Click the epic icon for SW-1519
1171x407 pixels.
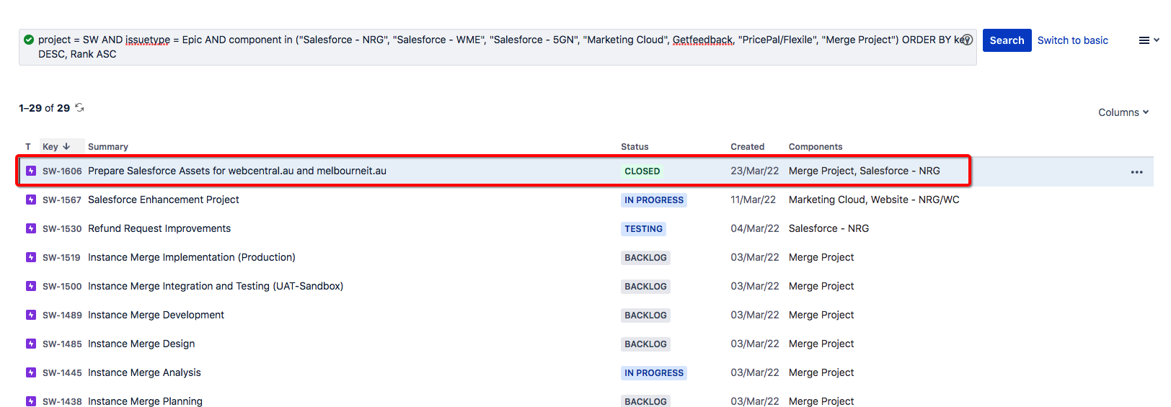tap(31, 257)
